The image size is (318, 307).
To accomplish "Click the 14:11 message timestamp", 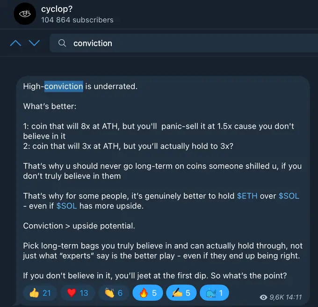I will (x=294, y=297).
